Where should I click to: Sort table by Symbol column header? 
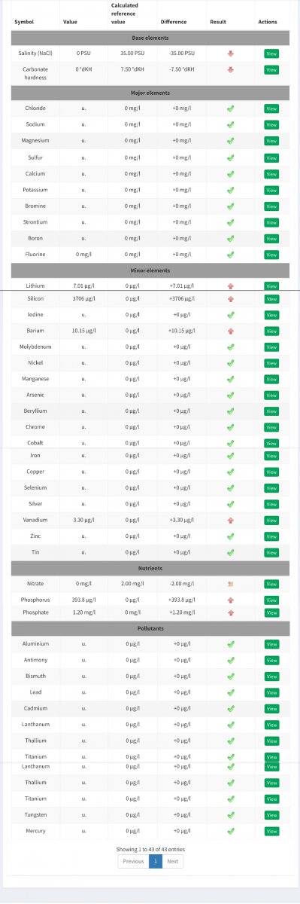24,22
